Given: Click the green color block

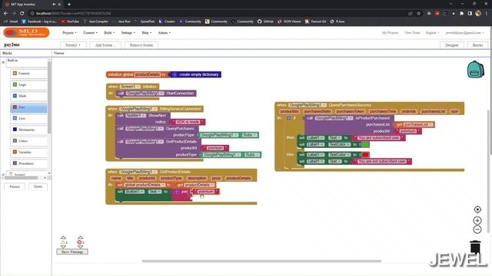Looking at the screenshot, I should click(366, 144).
